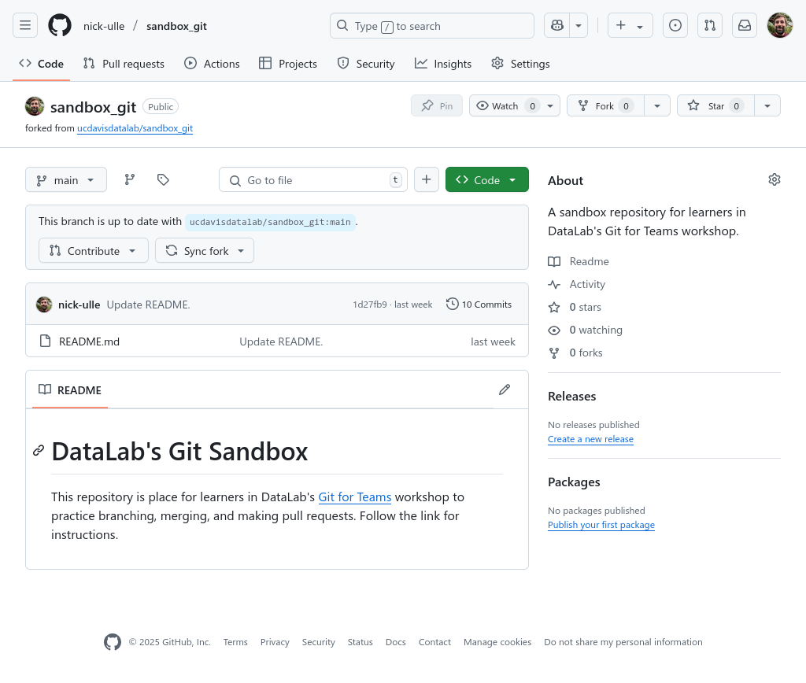Open the Insights tab

pyautogui.click(x=443, y=64)
